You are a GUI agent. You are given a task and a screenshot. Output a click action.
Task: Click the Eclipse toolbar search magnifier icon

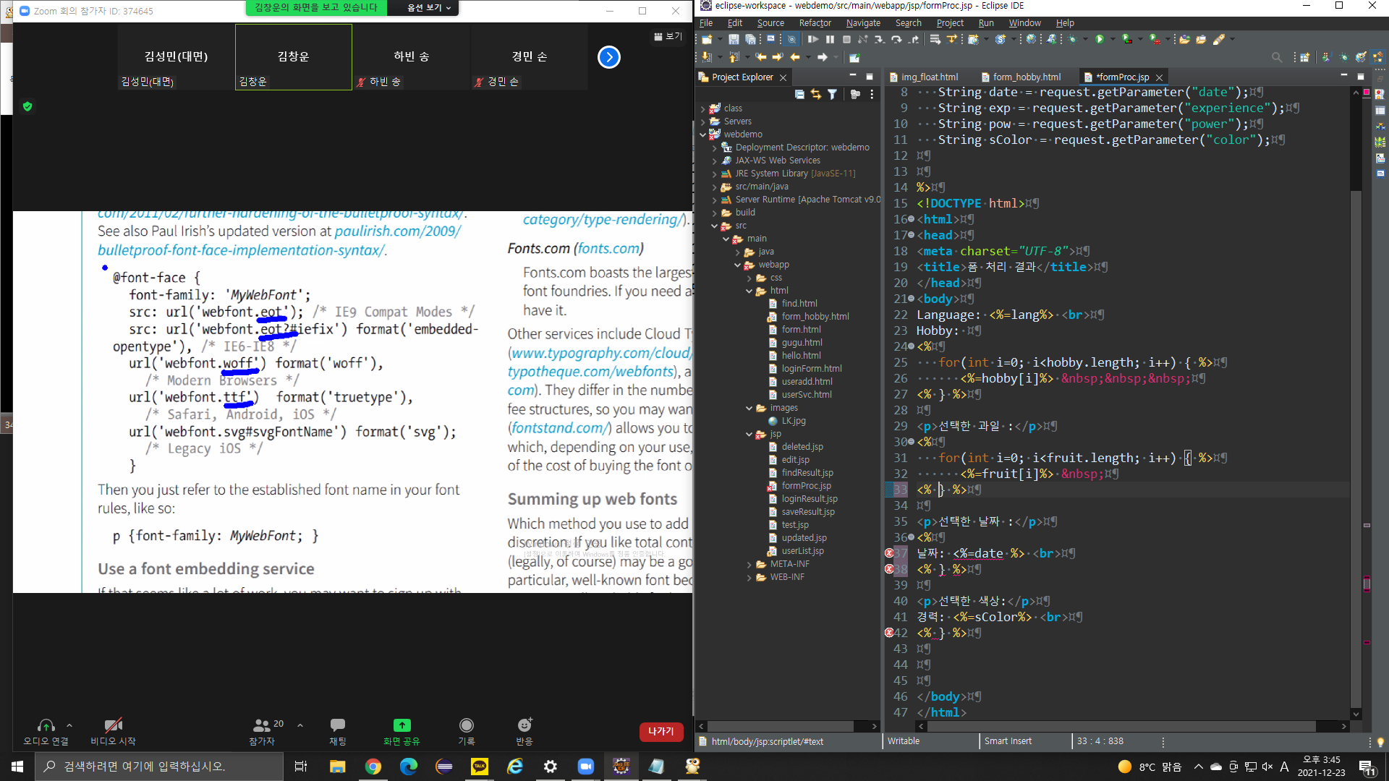coord(1277,57)
